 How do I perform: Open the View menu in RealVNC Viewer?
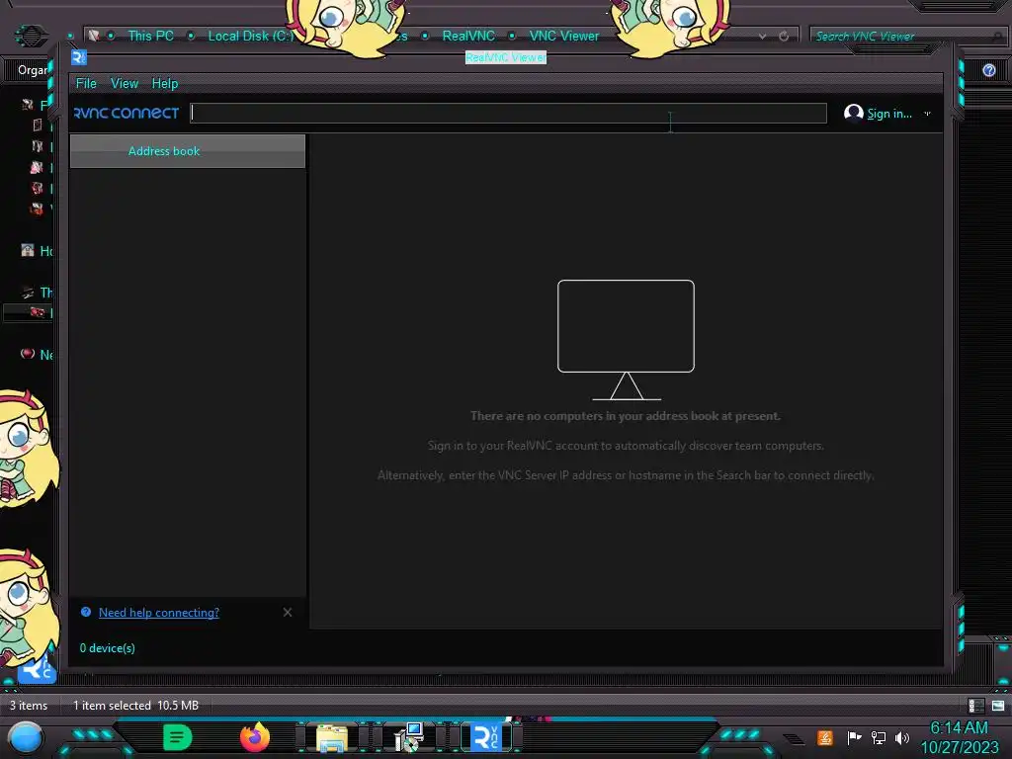click(124, 83)
